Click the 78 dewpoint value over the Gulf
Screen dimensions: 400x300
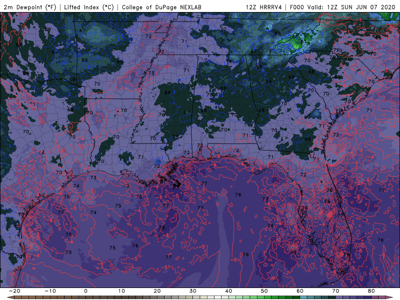[161, 228]
